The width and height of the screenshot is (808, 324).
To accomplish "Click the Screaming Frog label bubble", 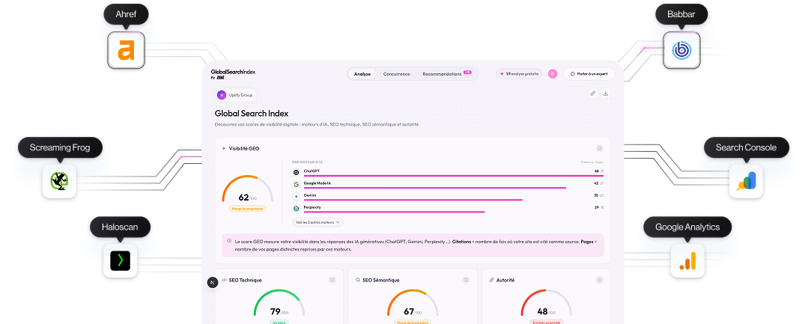I will 60,148.
